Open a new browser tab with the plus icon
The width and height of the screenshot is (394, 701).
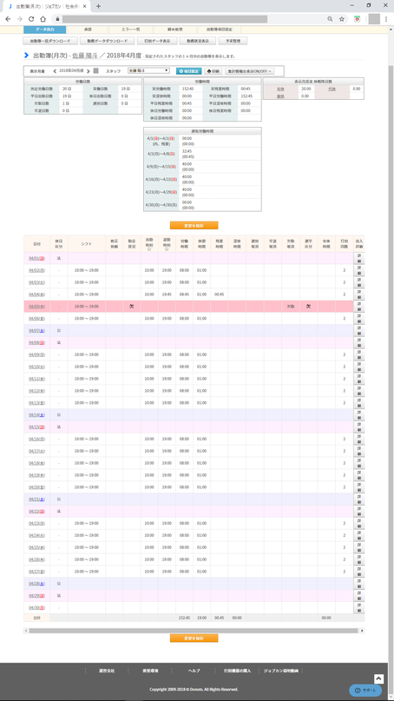click(x=98, y=6)
